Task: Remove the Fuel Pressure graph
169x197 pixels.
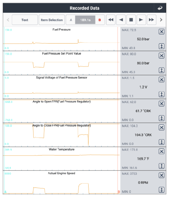Action: click(x=162, y=32)
